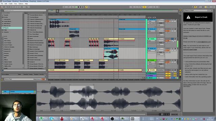The height and width of the screenshot is (121, 216).
Task: Arm the 7 Audio track for recording
Action: coord(175,39)
